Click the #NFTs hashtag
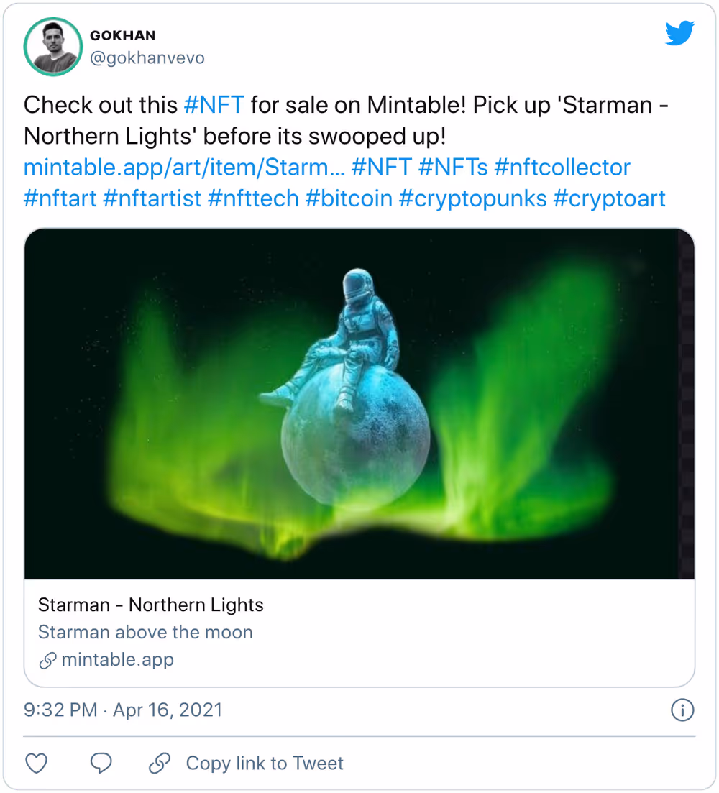719x793 pixels. click(x=452, y=168)
